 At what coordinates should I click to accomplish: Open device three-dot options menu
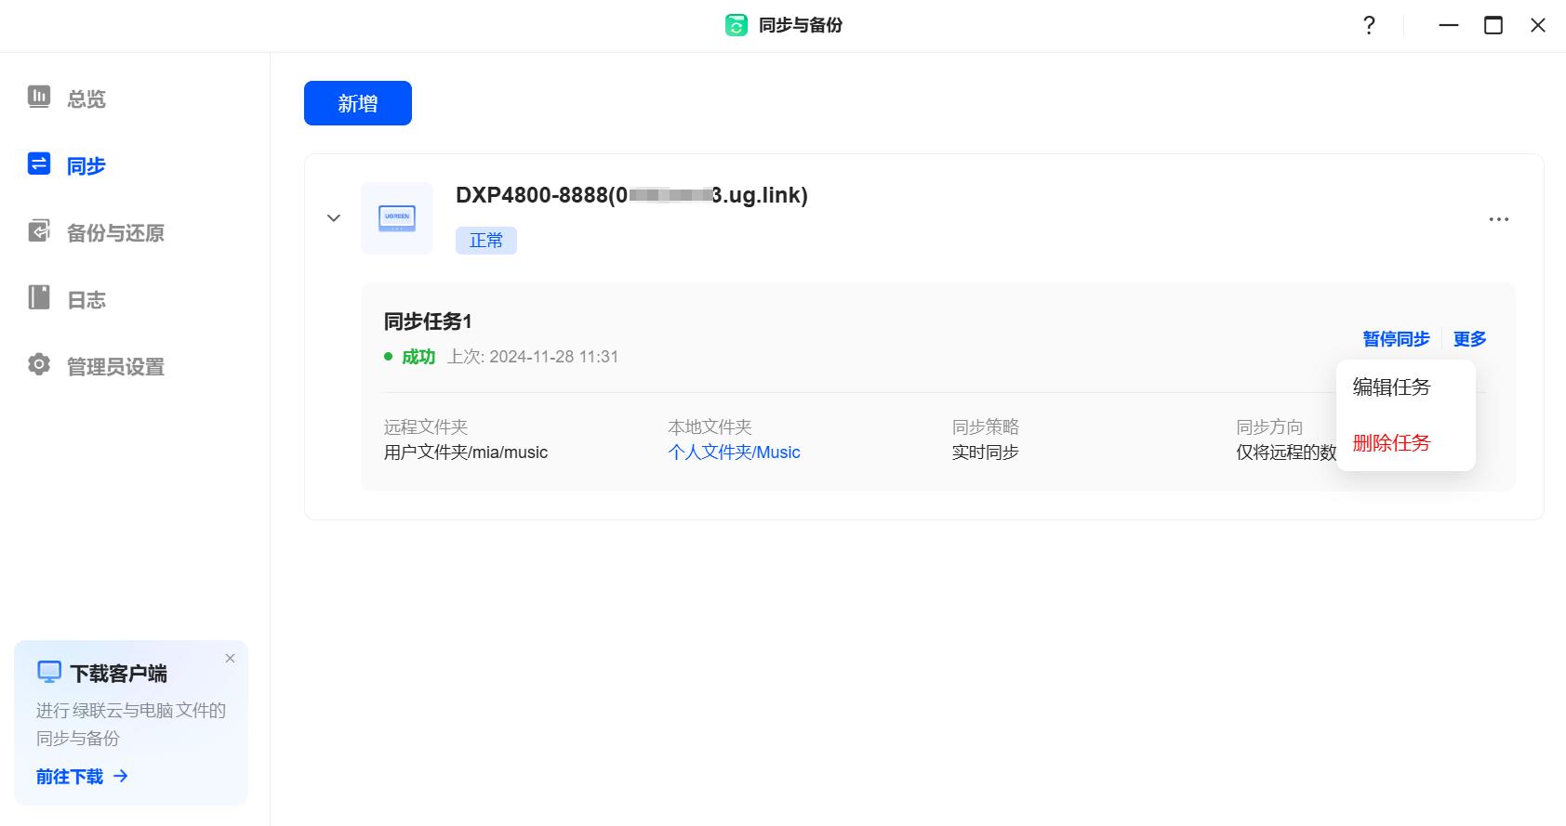[x=1499, y=219]
